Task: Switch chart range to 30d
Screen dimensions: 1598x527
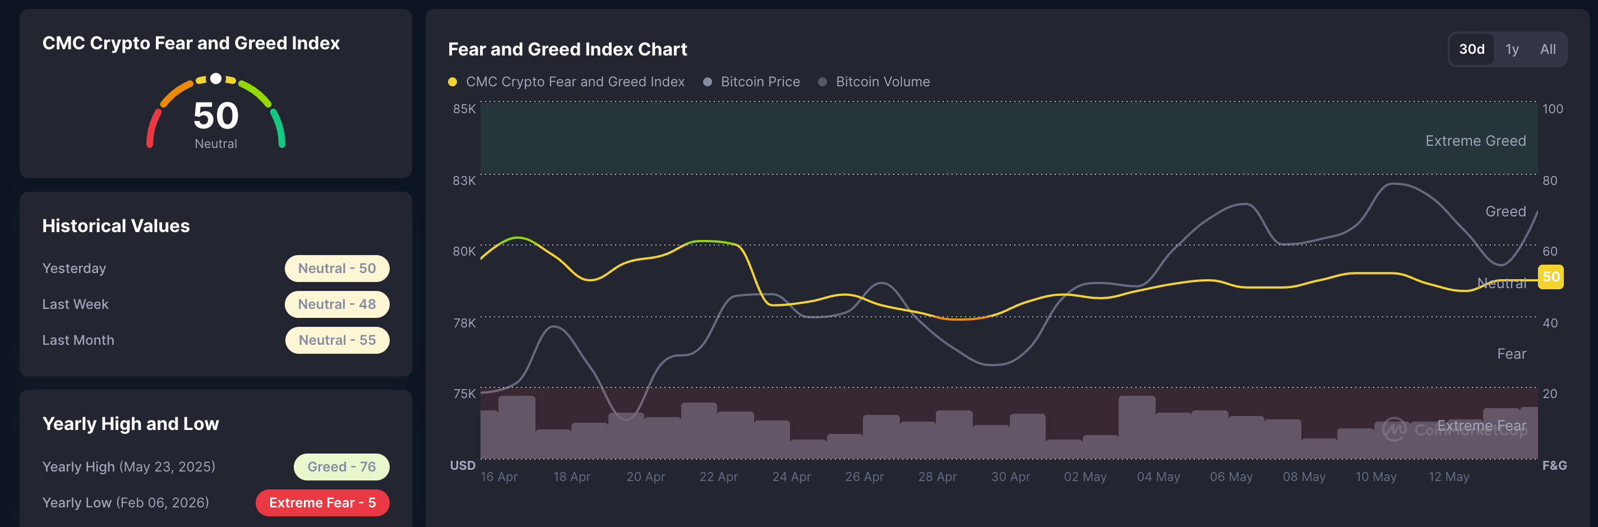Action: (1471, 49)
